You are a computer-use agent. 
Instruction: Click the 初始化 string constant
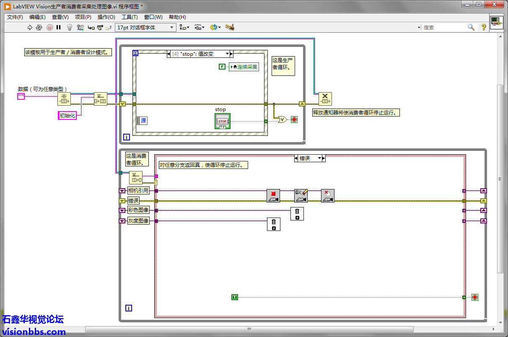(67, 116)
